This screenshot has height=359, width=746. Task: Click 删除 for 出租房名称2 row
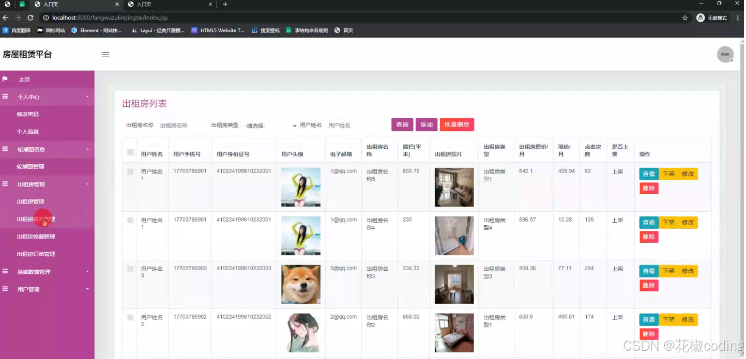[x=649, y=334]
